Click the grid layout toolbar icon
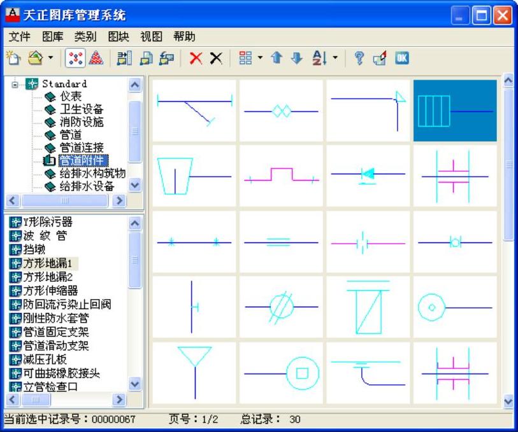 pyautogui.click(x=245, y=58)
